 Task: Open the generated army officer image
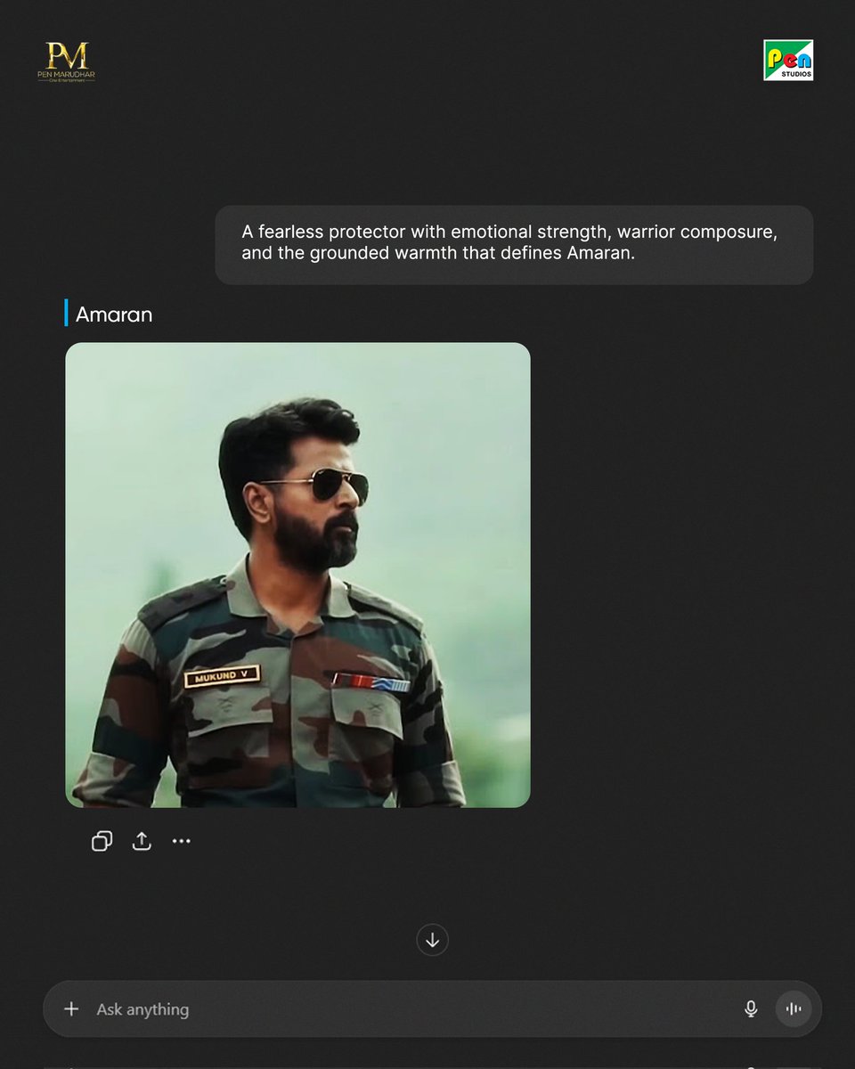click(x=297, y=575)
